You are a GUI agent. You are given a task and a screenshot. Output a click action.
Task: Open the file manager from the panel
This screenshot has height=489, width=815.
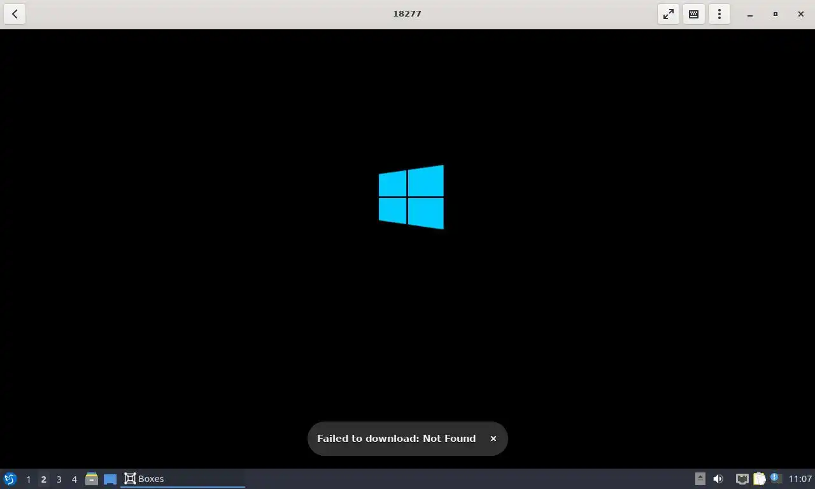coord(92,479)
